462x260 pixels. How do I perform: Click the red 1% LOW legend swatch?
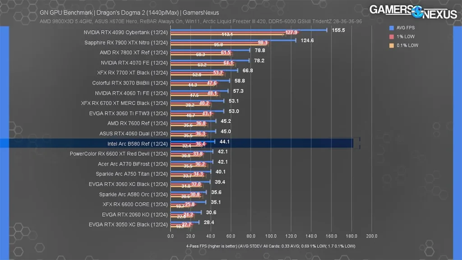pyautogui.click(x=392, y=37)
